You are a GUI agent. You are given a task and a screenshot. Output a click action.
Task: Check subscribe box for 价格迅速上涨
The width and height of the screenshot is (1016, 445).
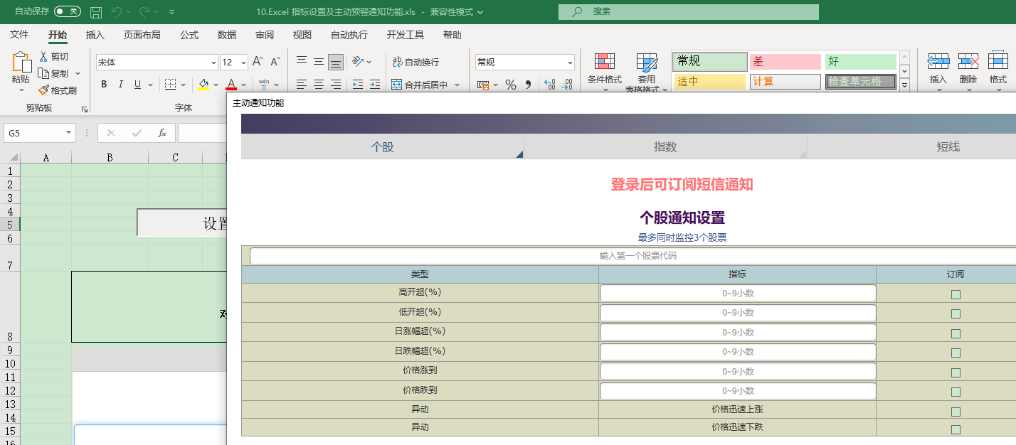pyautogui.click(x=956, y=412)
